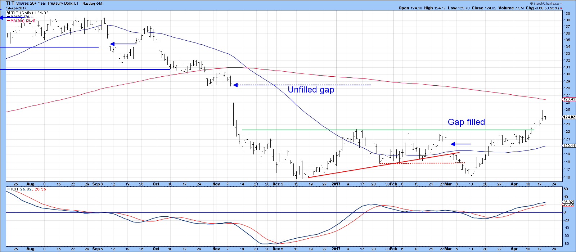Viewport: 576px width, 252px height.
Task: Click the 139 label on the price axis
Action: 567,14
